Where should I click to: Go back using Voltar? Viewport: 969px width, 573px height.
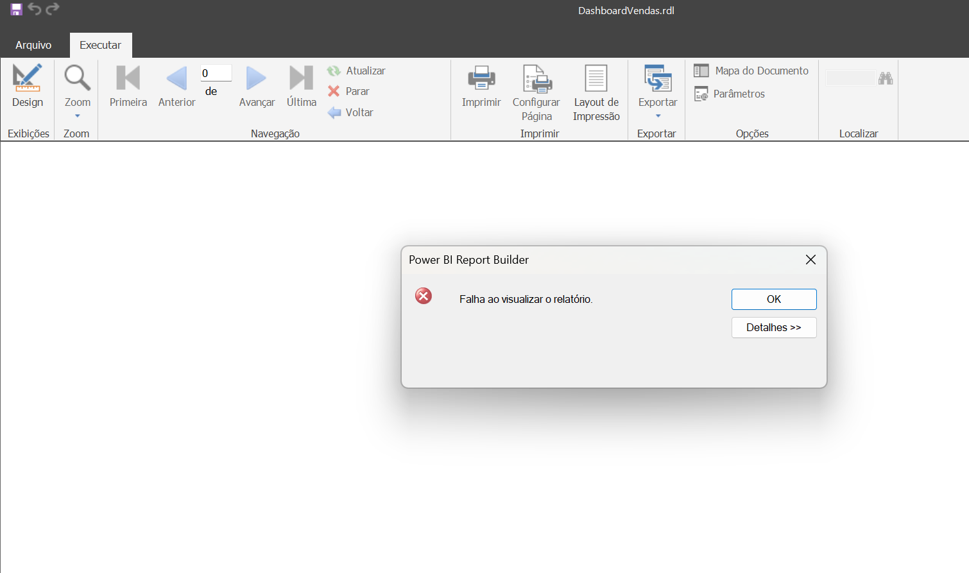pyautogui.click(x=350, y=112)
